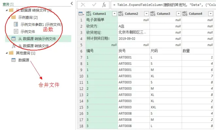The height and width of the screenshot is (130, 216).
Task: Click the cell 尺码
Action: coord(166,51)
